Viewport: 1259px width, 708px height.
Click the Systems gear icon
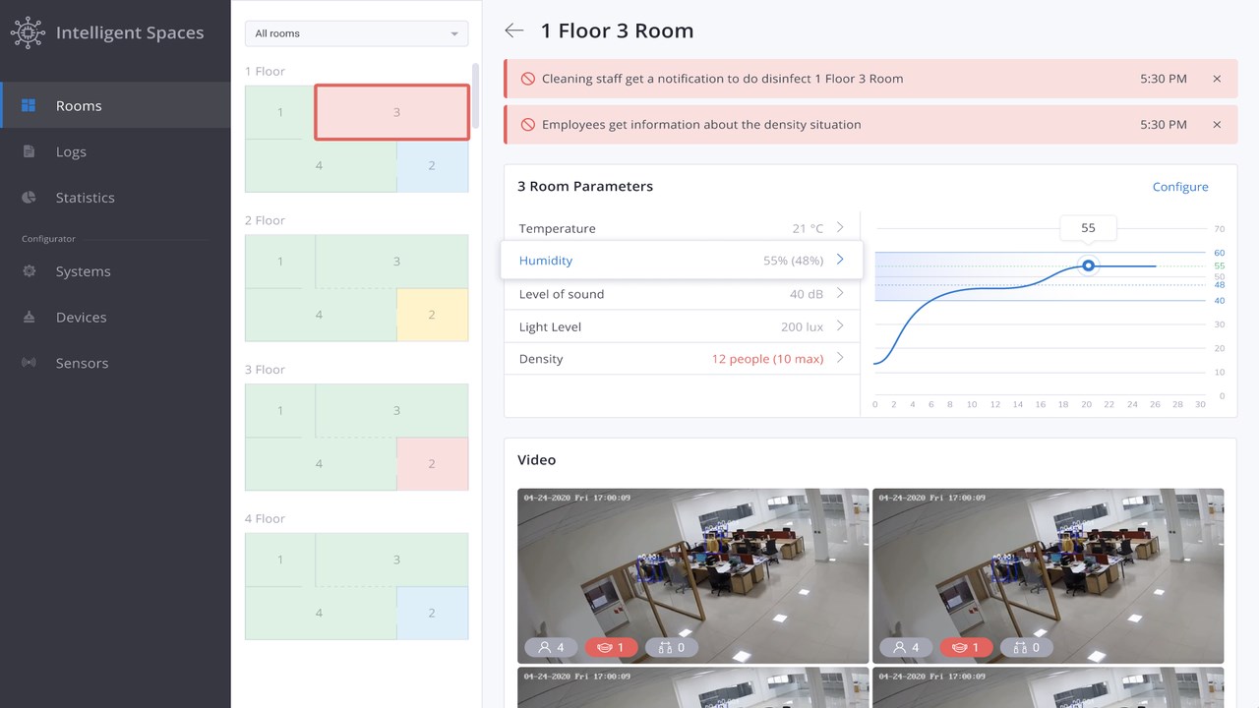tap(29, 270)
